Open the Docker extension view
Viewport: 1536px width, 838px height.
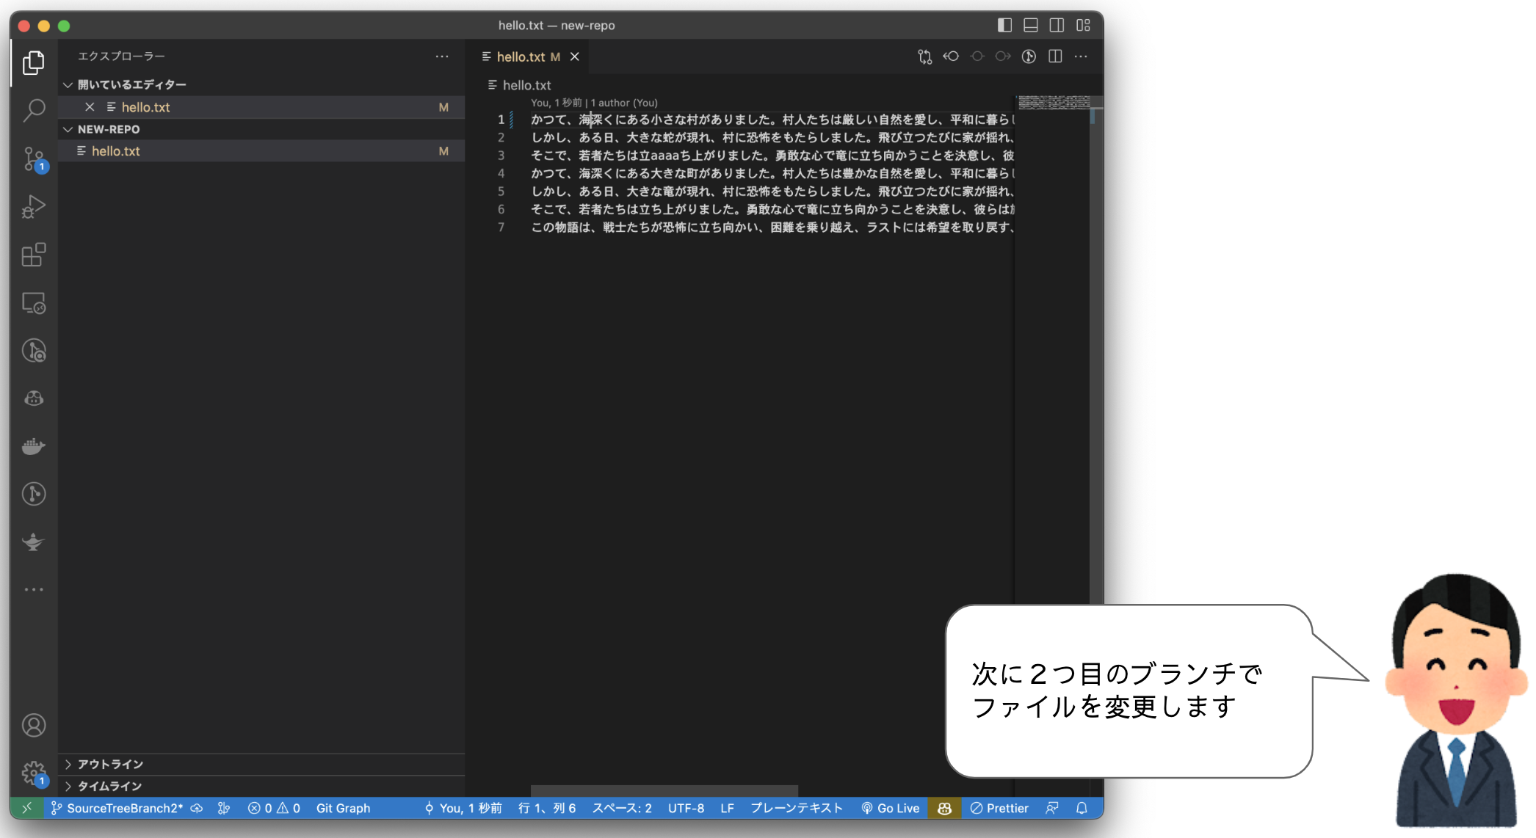tap(33, 446)
